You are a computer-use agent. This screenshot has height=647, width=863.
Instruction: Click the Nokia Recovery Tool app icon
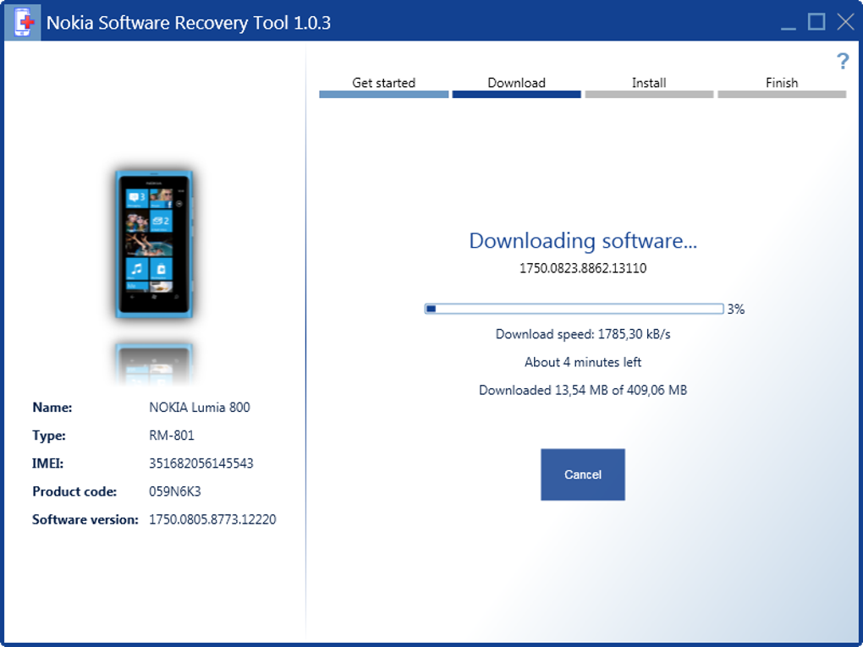point(23,22)
